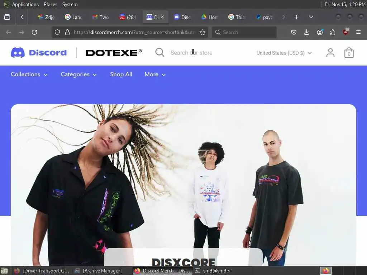Expand the Categories menu
Image resolution: width=367 pixels, height=275 pixels.
(78, 74)
